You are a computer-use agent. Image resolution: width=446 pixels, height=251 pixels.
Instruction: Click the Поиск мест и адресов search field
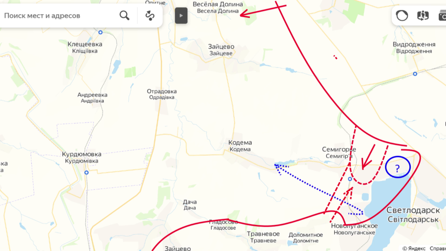[59, 16]
